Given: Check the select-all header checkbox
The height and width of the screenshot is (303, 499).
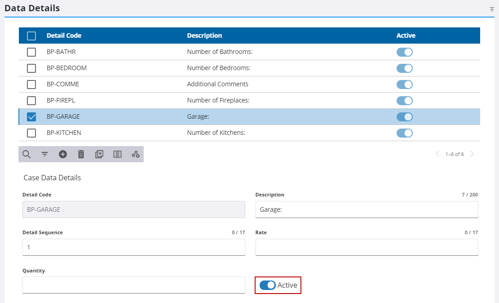Looking at the screenshot, I should 31,36.
